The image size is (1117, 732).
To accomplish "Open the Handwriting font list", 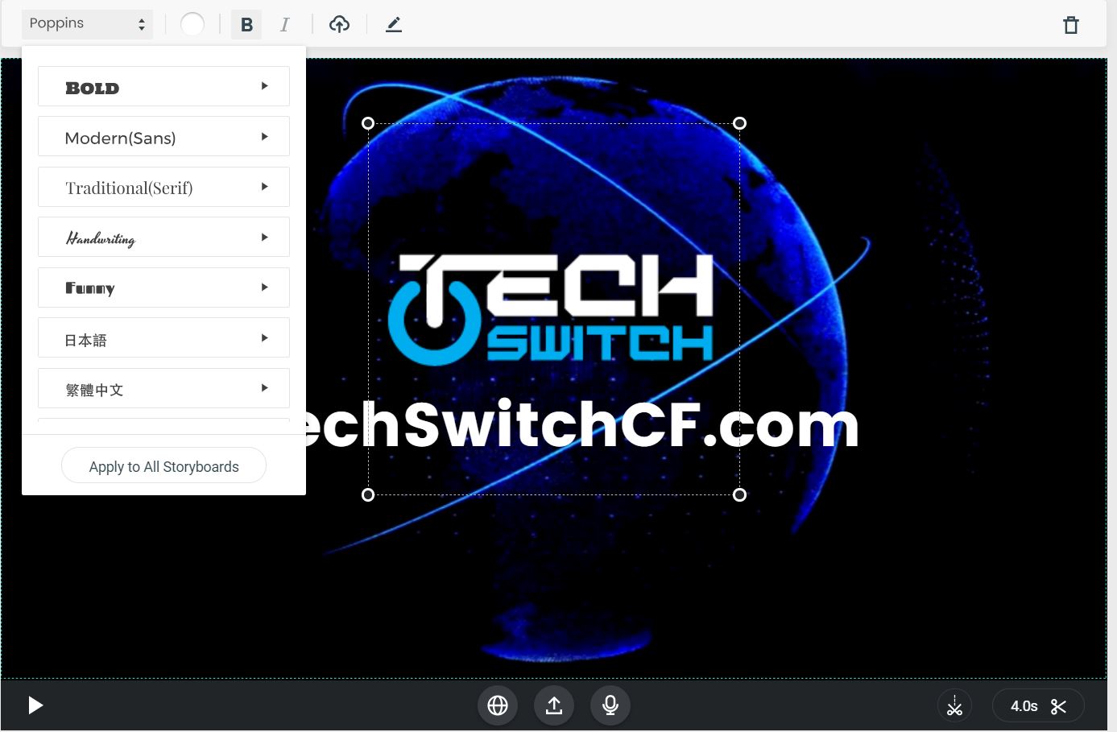I will pos(163,238).
